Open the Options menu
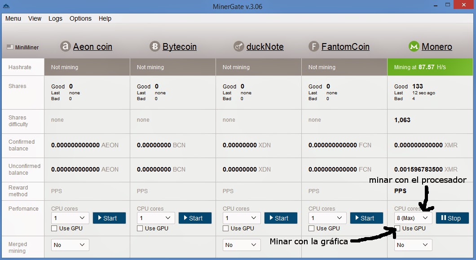The image size is (476, 260). pyautogui.click(x=80, y=18)
